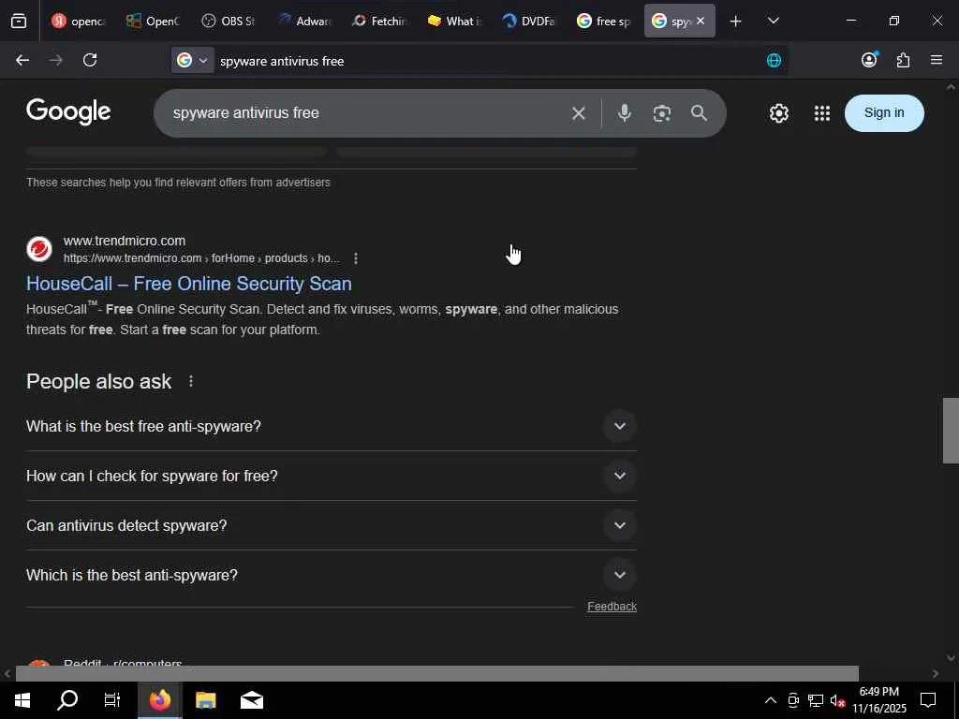Click 'These searches help you find relevant offers' text
The width and height of the screenshot is (959, 719).
(x=178, y=183)
